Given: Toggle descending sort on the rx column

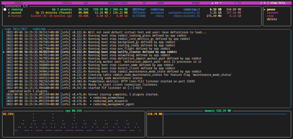Looking at the screenshot, I should click(216, 3).
